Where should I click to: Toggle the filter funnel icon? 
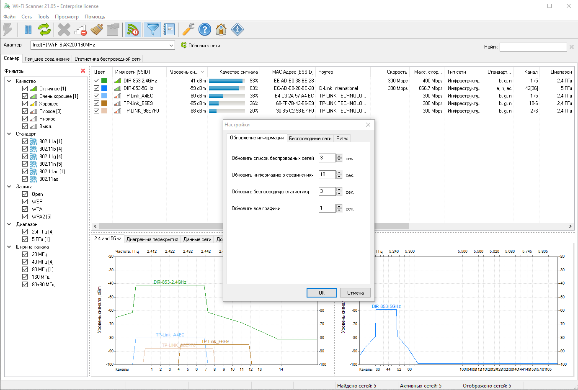click(153, 30)
